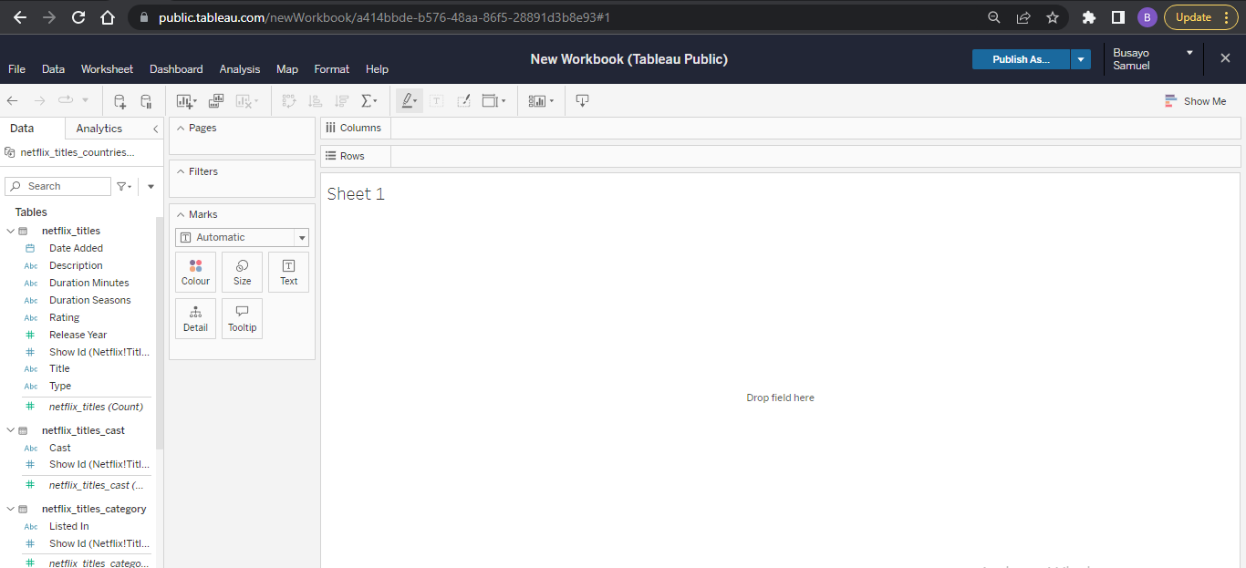This screenshot has width=1246, height=568.
Task: Click the Totals sigma icon
Action: click(368, 101)
